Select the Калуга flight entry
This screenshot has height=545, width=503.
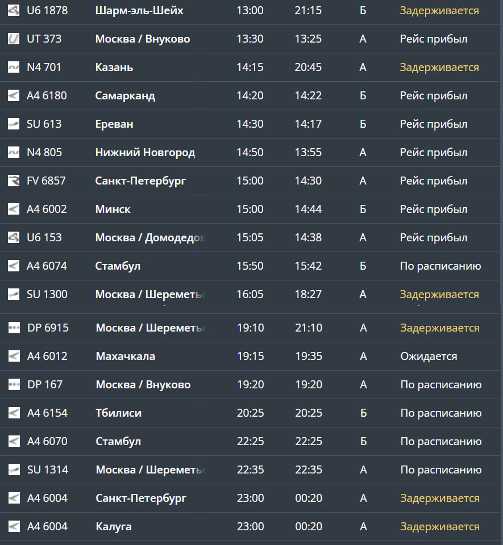pyautogui.click(x=114, y=527)
